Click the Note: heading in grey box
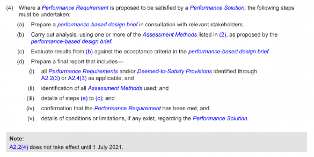This screenshot has width=314, height=157. [x=17, y=139]
